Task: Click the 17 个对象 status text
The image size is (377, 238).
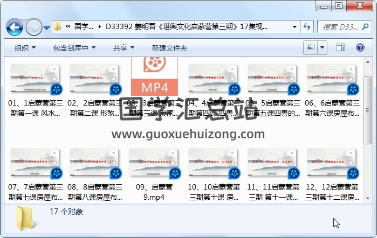Action: coord(66,212)
